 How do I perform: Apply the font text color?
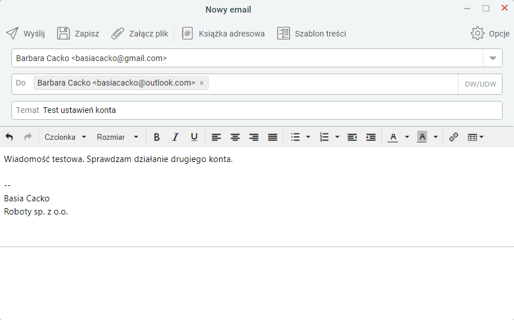[x=393, y=137]
